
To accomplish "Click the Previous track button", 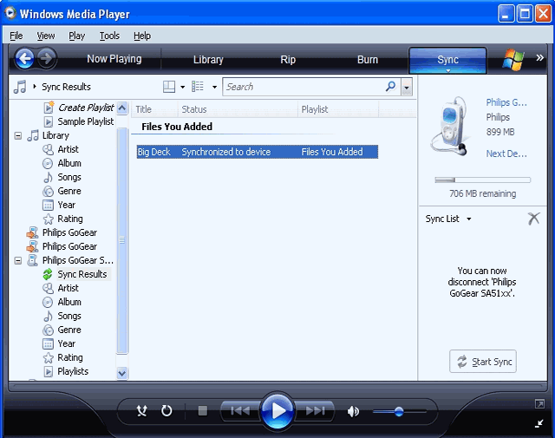I will point(240,411).
